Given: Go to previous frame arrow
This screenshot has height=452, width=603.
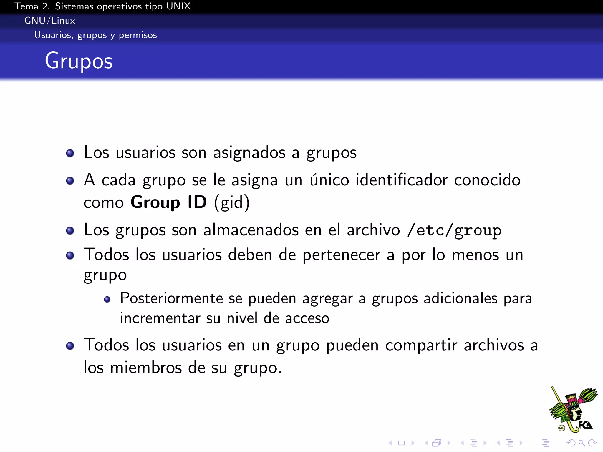Looking at the screenshot, I should 426,443.
